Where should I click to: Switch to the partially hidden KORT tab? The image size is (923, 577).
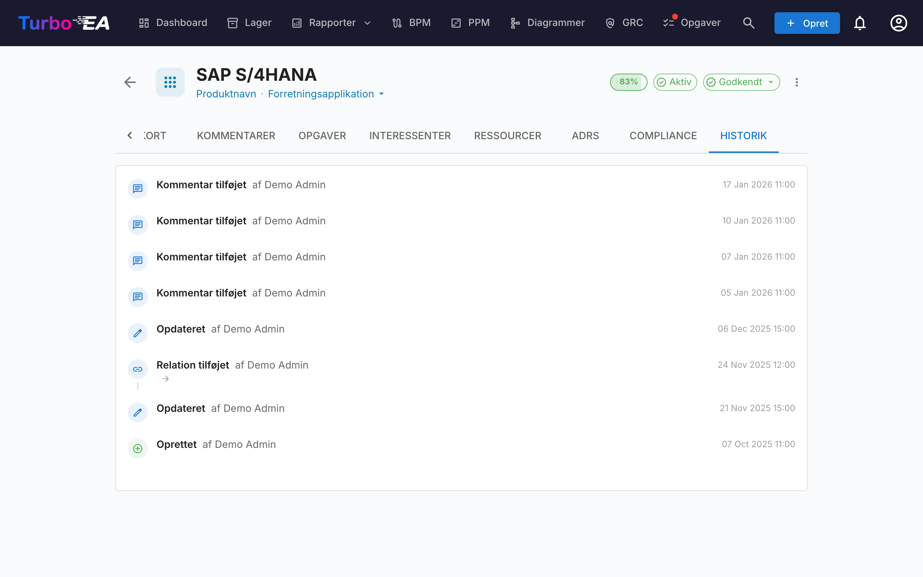[x=155, y=136]
